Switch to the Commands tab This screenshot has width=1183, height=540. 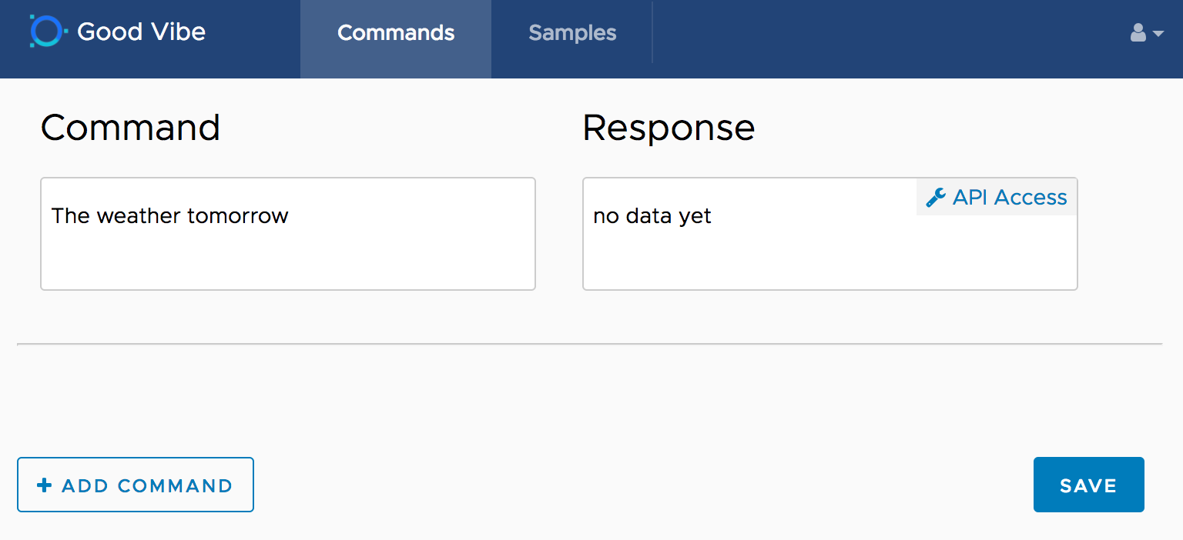(x=396, y=33)
